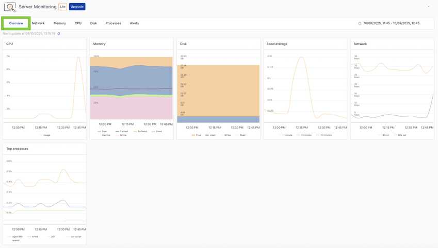Toggle Bits out series in Network legend
Screen dimensions: 438x248
click(402, 135)
